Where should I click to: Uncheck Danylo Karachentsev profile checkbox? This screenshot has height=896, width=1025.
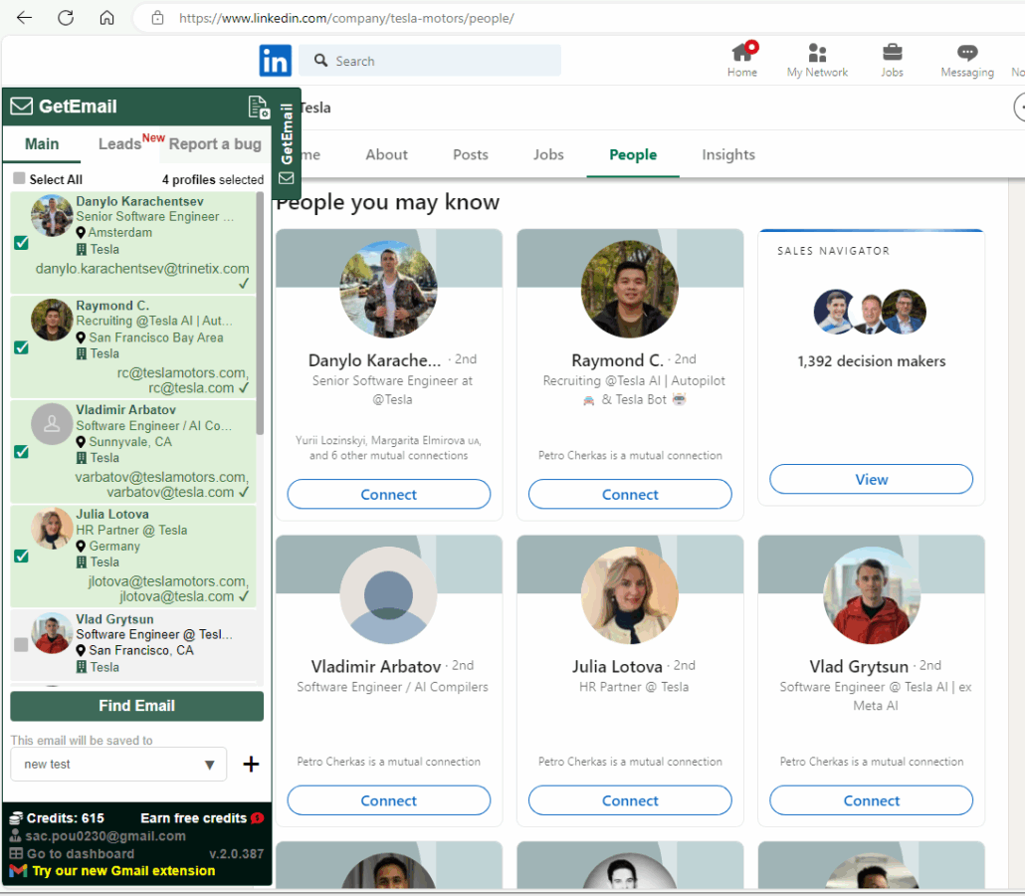tap(22, 243)
